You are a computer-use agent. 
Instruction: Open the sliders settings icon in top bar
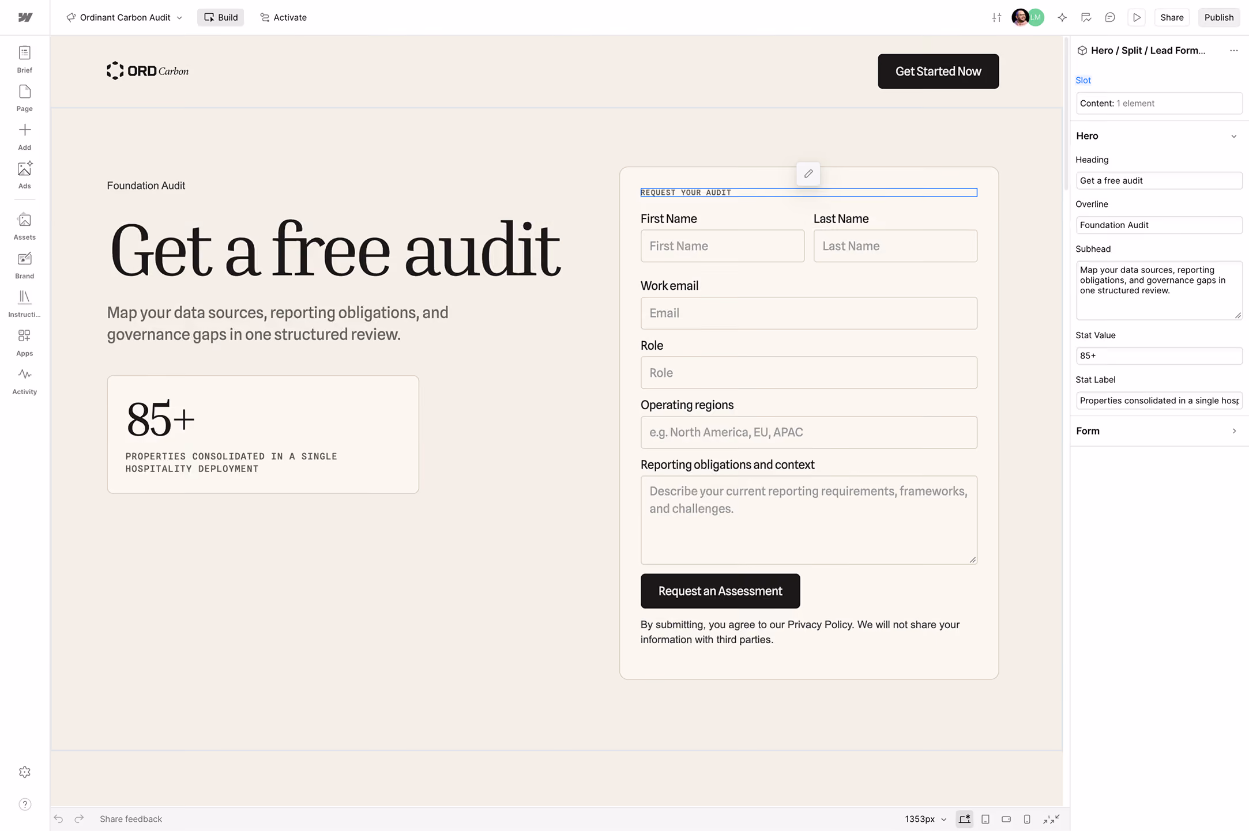[996, 17]
